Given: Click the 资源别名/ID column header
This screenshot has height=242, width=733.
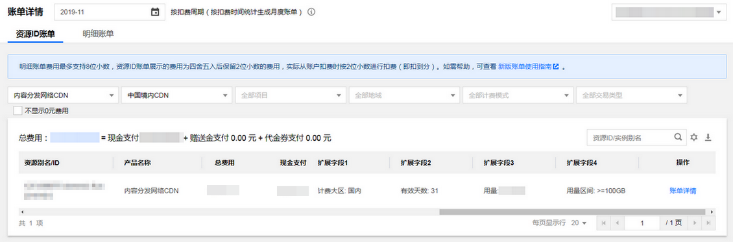Looking at the screenshot, I should pos(42,163).
